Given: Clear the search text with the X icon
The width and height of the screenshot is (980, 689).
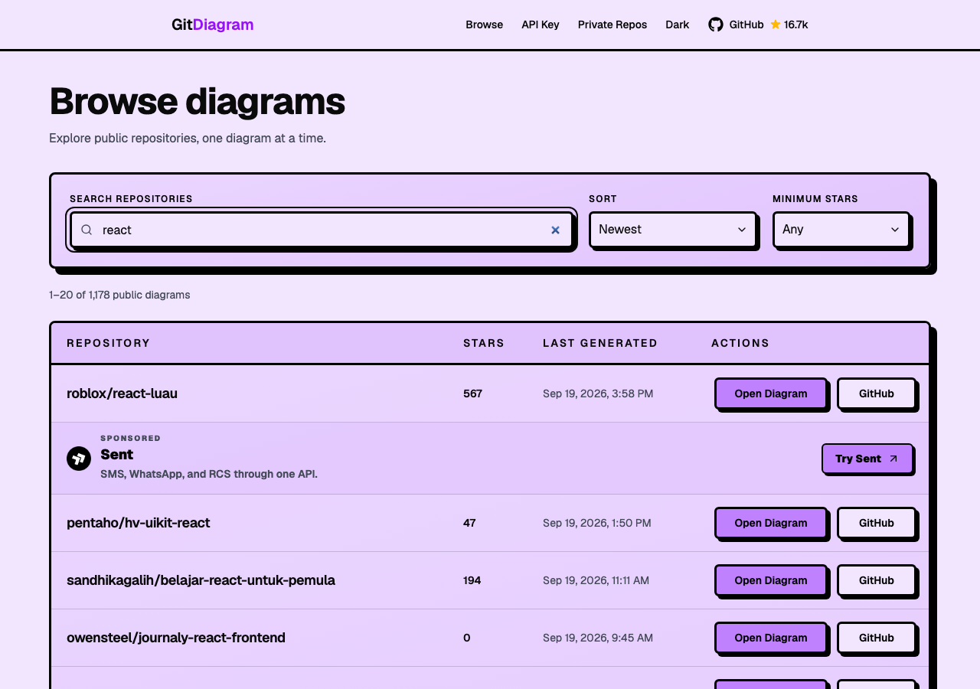Looking at the screenshot, I should pyautogui.click(x=556, y=230).
